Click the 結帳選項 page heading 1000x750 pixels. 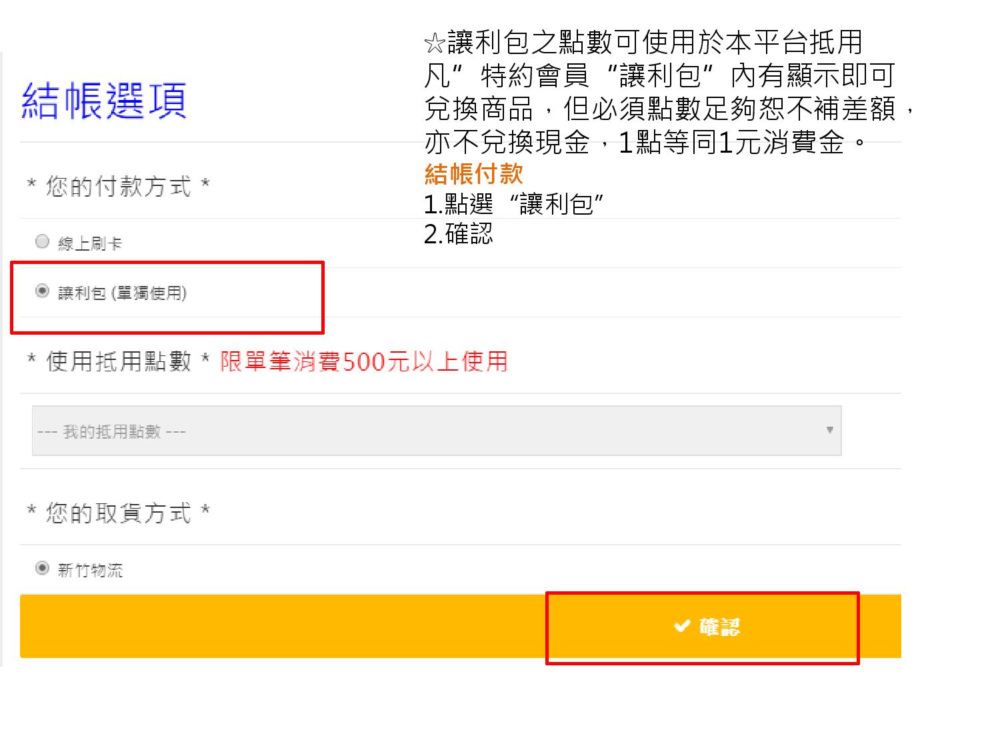point(104,101)
